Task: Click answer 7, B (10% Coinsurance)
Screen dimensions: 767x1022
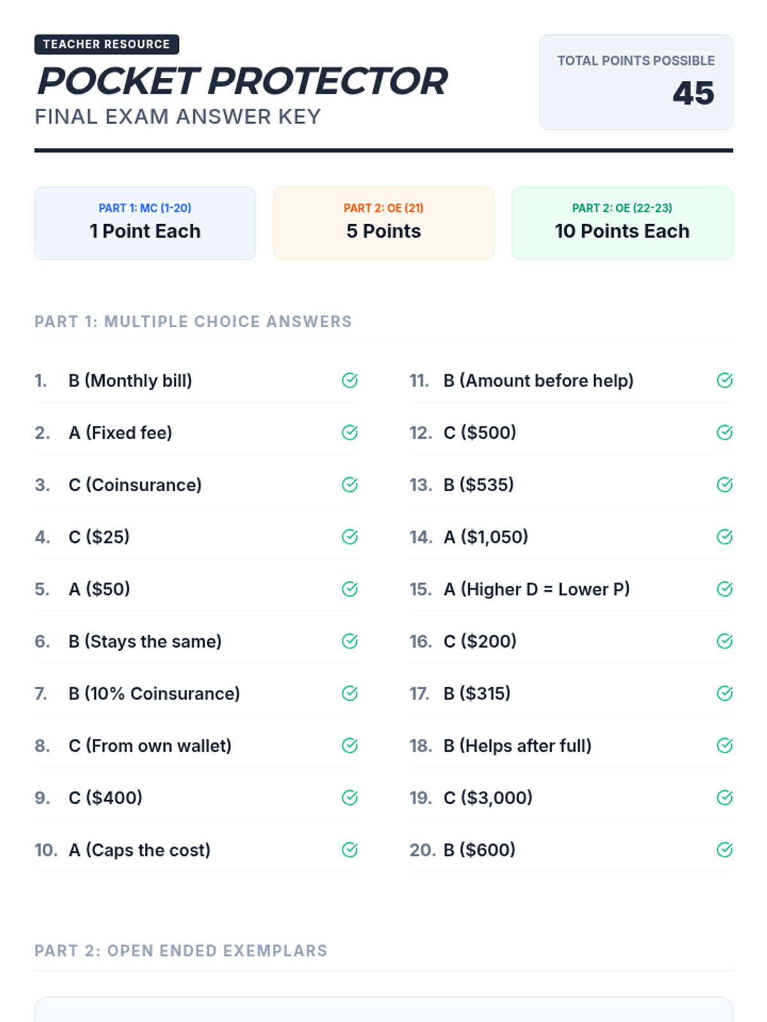Action: (154, 694)
